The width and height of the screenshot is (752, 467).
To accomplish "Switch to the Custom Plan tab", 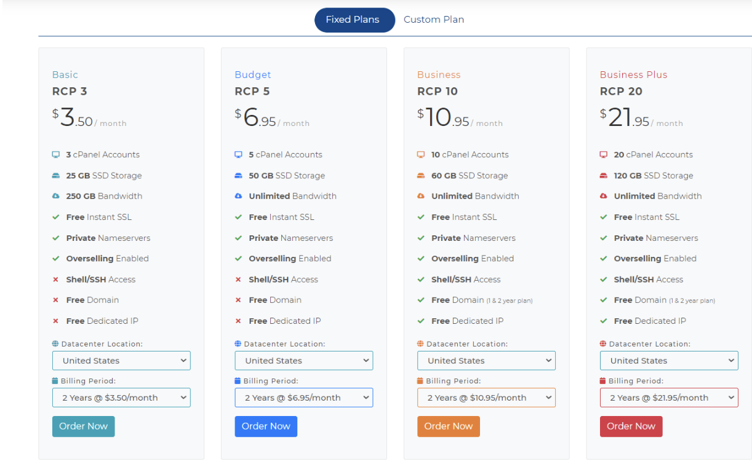I will [434, 20].
